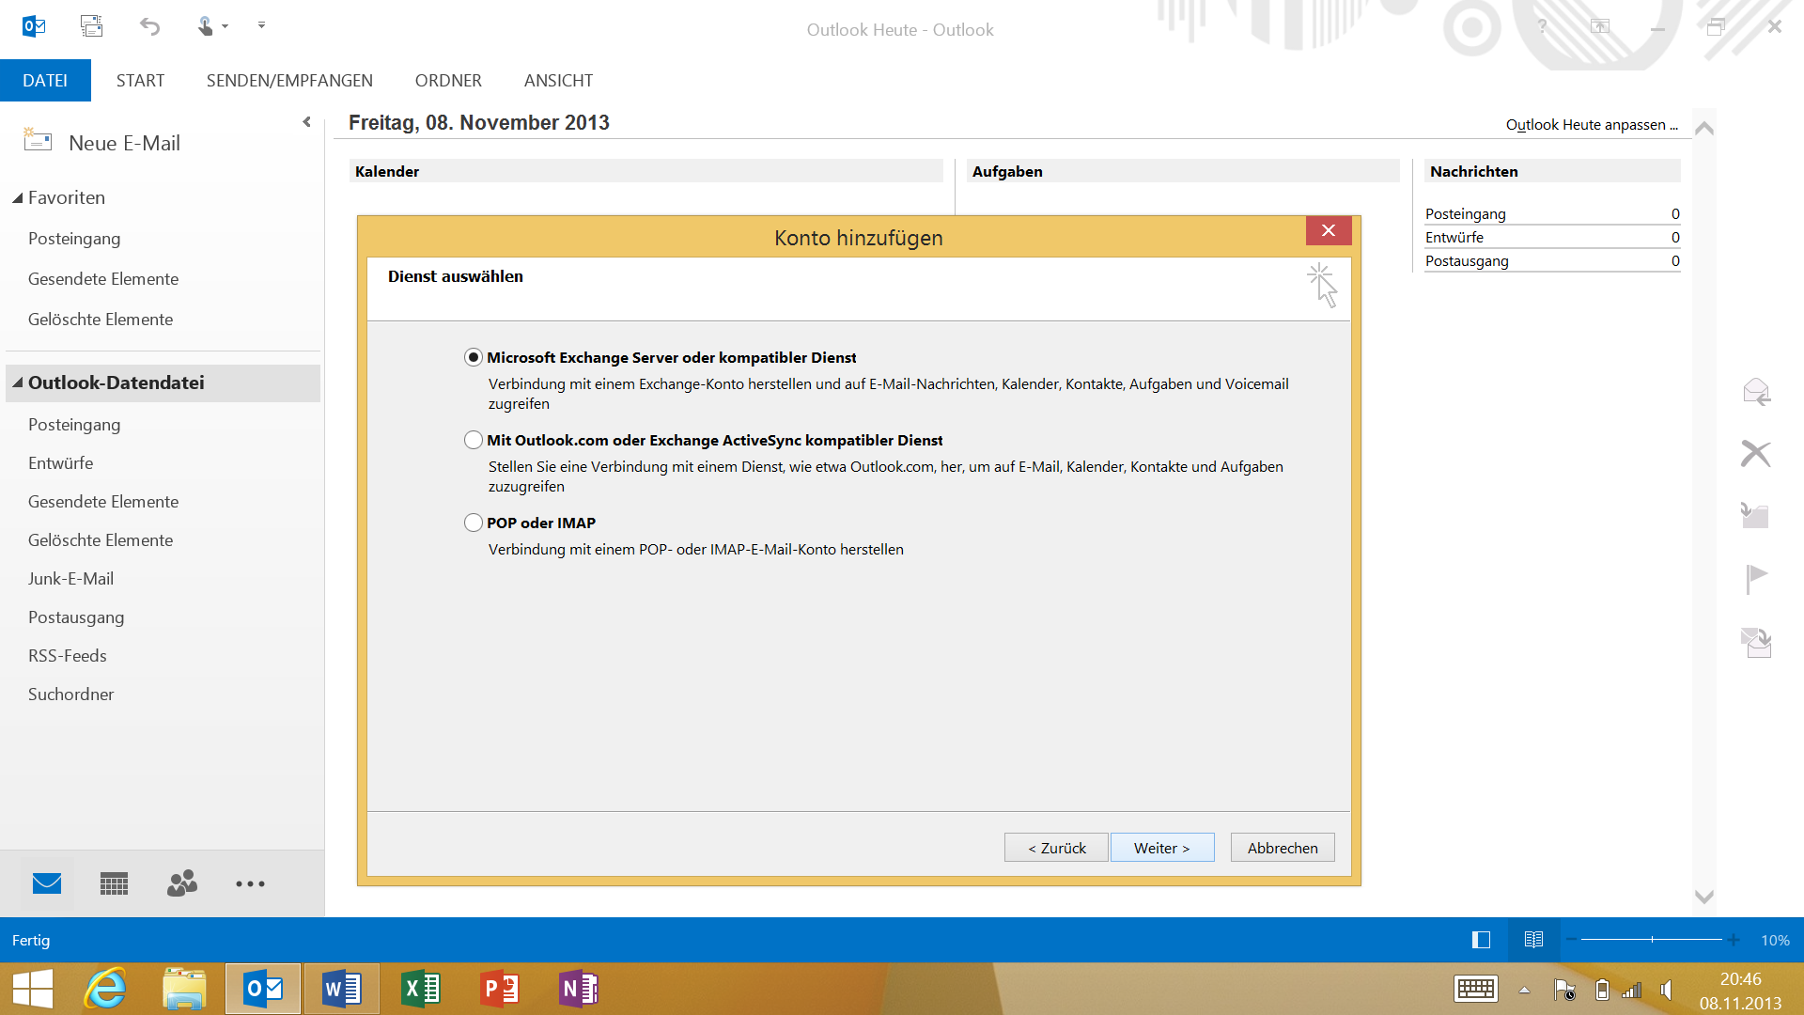Collapse the Favoriten folder group
Screen dimensions: 1804x1015
tap(17, 198)
